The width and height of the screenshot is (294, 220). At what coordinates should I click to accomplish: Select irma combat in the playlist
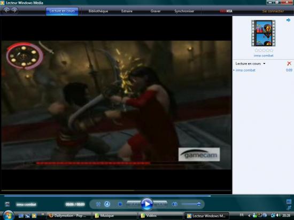coord(245,70)
